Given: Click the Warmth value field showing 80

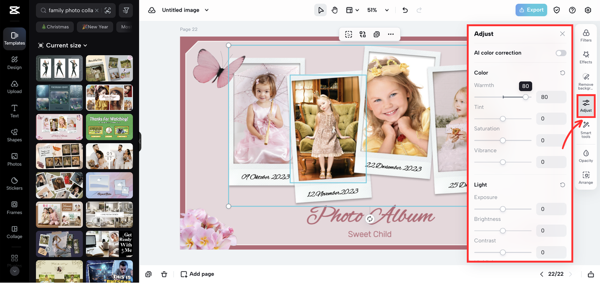Looking at the screenshot, I should (551, 97).
